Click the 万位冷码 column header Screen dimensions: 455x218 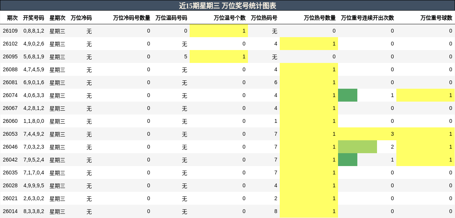(81, 18)
